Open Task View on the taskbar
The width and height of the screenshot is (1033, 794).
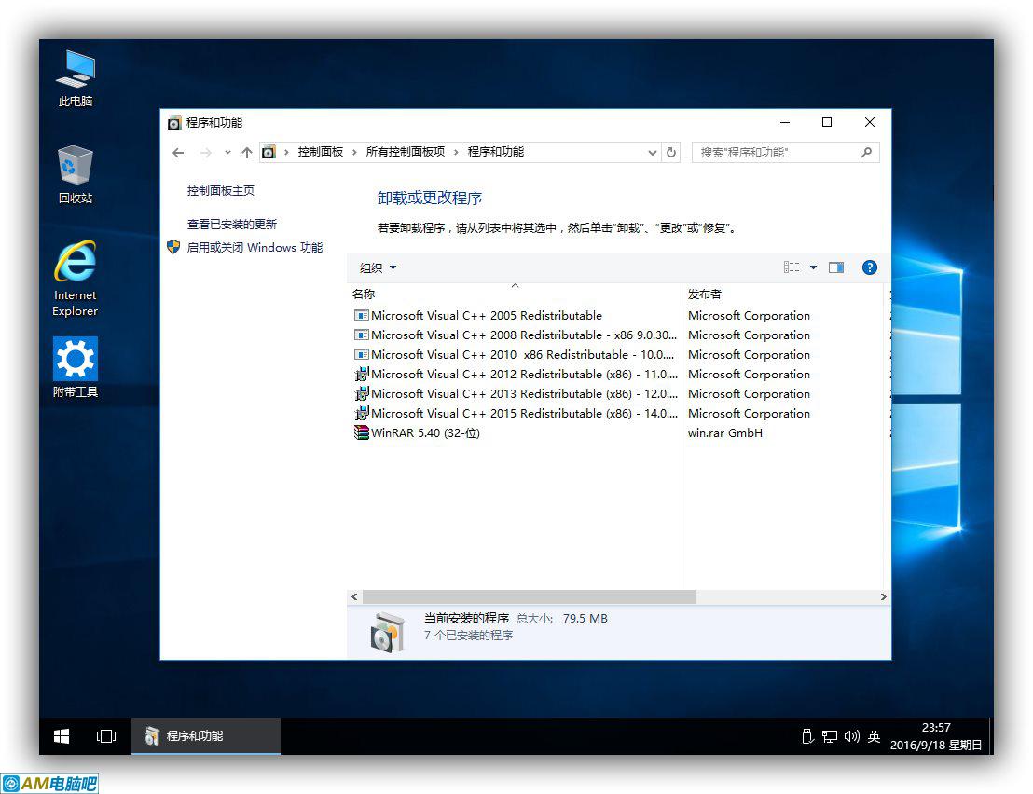click(x=106, y=736)
